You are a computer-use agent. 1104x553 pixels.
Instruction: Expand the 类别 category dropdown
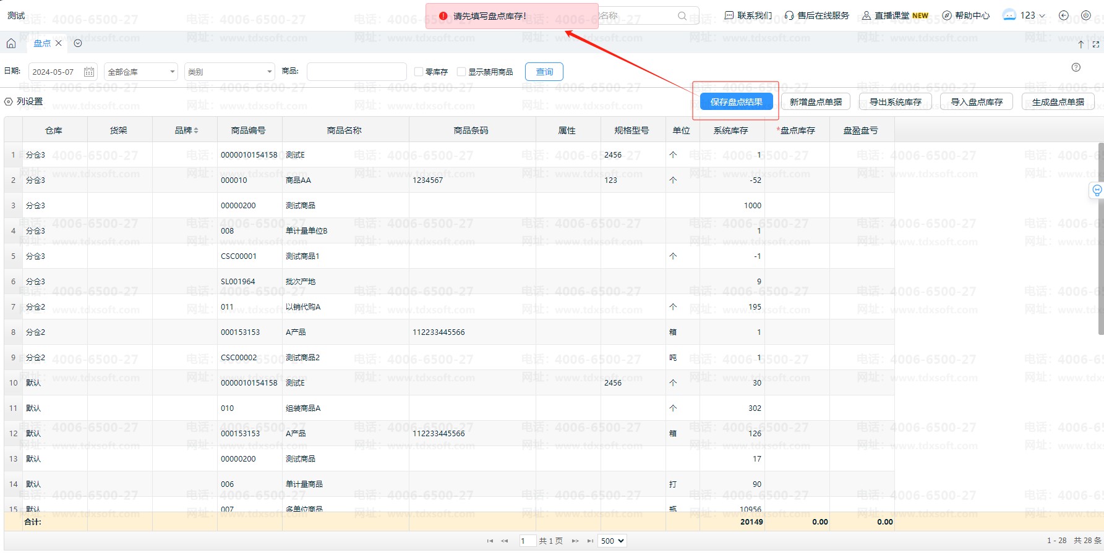(229, 72)
